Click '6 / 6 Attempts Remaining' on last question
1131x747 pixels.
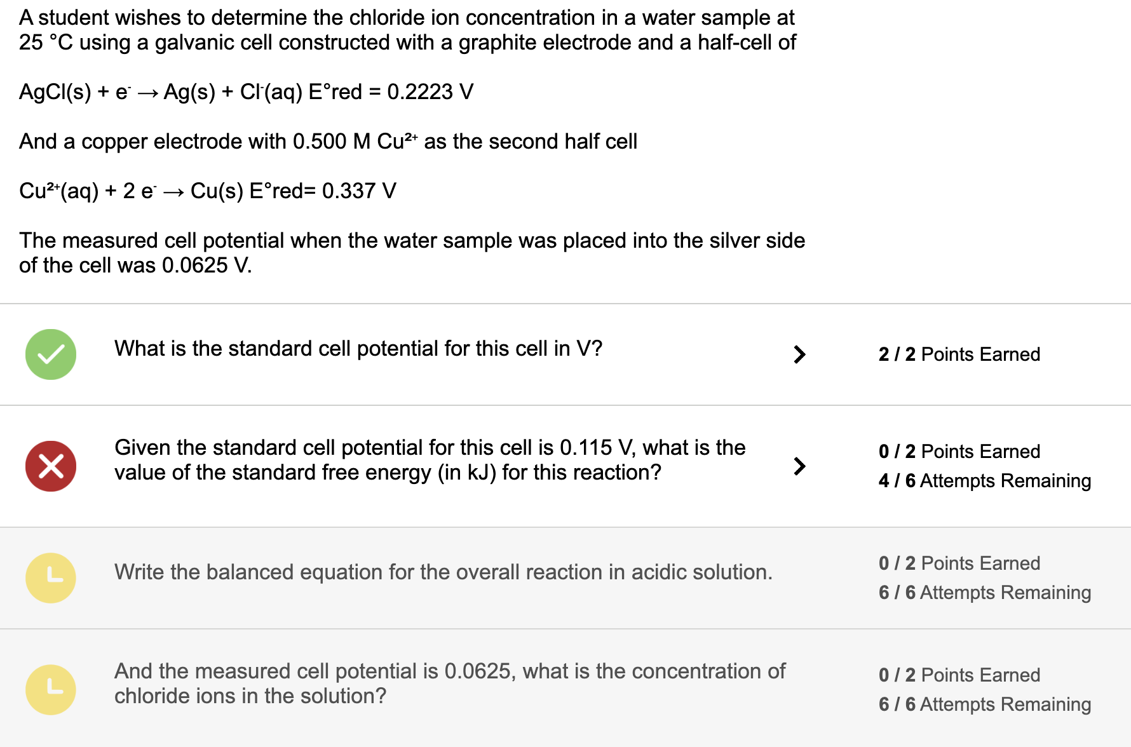pos(985,704)
